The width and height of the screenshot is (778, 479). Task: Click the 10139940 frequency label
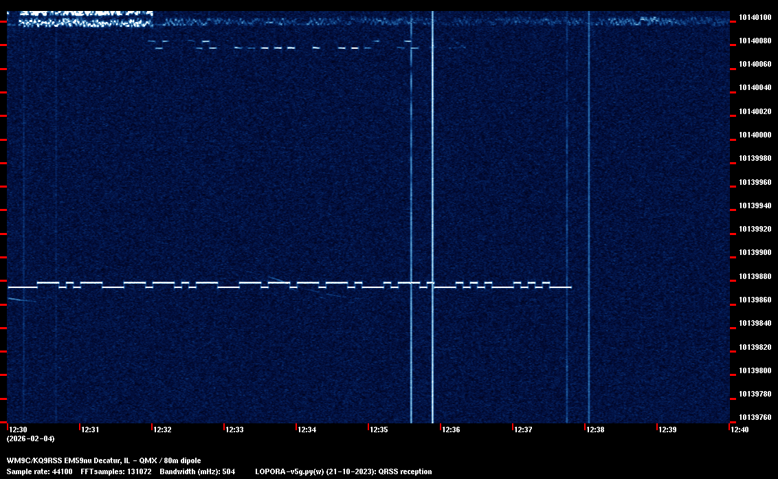coord(755,206)
